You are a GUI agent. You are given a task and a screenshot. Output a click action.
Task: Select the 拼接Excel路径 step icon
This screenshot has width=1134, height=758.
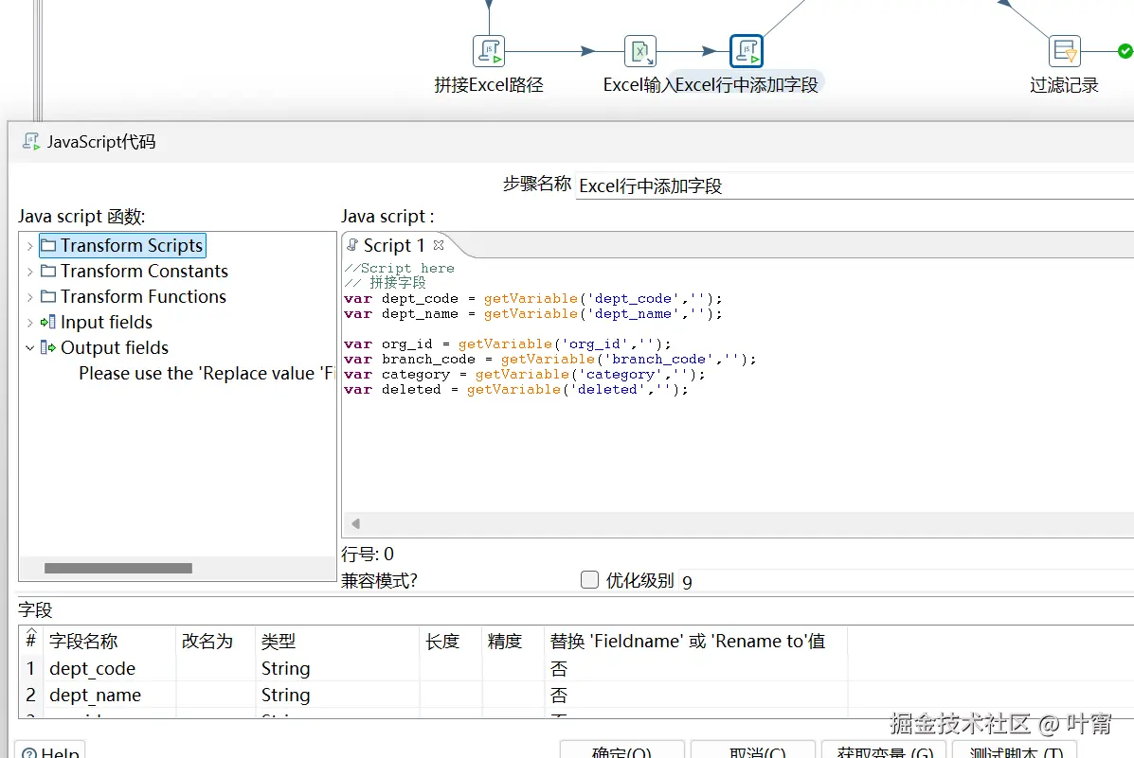pyautogui.click(x=489, y=51)
